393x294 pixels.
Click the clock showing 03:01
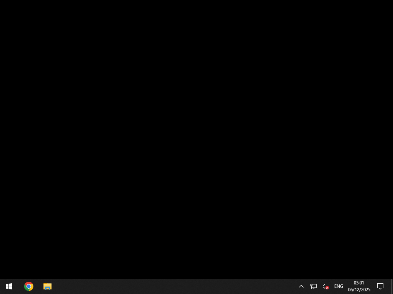pyautogui.click(x=359, y=283)
